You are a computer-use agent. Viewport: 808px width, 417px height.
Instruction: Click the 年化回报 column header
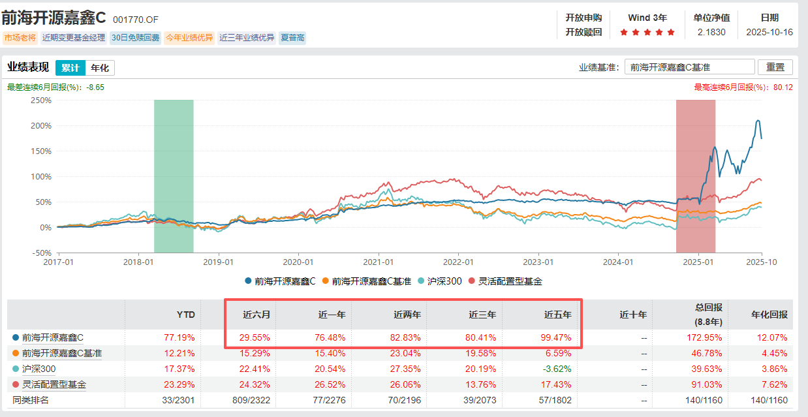point(769,315)
